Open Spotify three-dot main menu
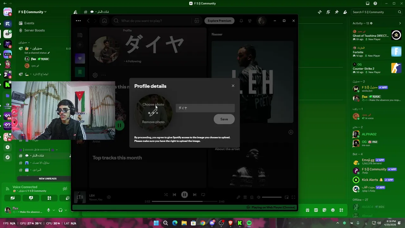 click(x=78, y=21)
